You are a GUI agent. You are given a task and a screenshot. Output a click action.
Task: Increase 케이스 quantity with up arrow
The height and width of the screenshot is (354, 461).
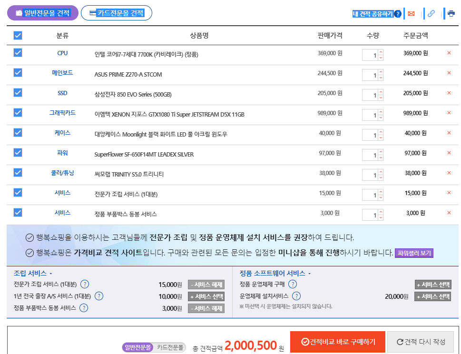click(381, 132)
